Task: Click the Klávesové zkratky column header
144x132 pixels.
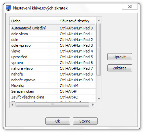Action: (x=77, y=21)
